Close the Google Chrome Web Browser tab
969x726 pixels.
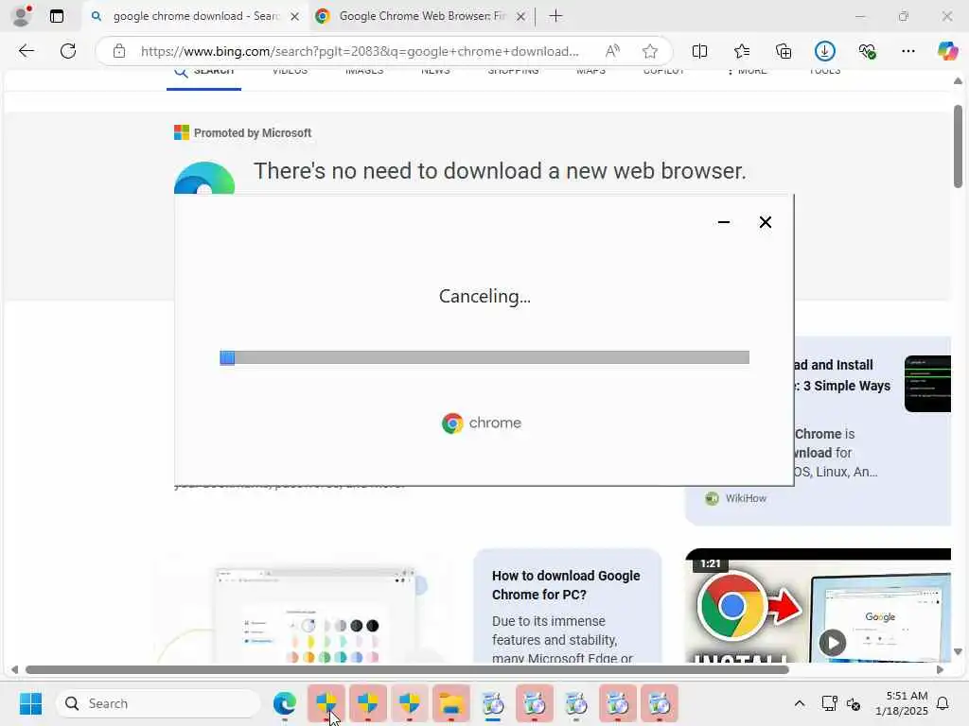(521, 17)
